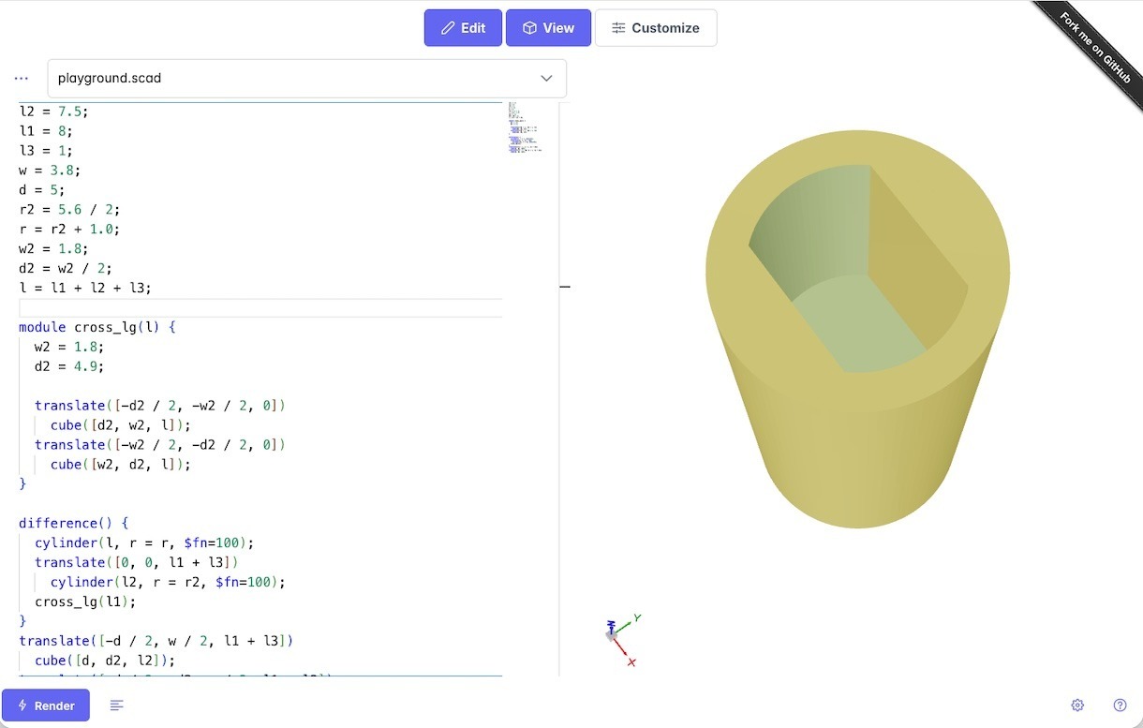Click the red X axis on the gizmo
Image resolution: width=1143 pixels, height=728 pixels.
(631, 661)
